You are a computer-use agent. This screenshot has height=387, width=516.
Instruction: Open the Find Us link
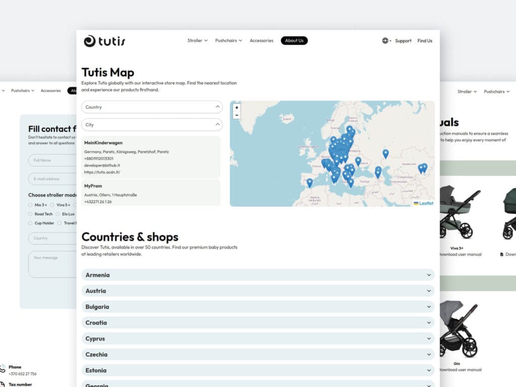(x=425, y=41)
